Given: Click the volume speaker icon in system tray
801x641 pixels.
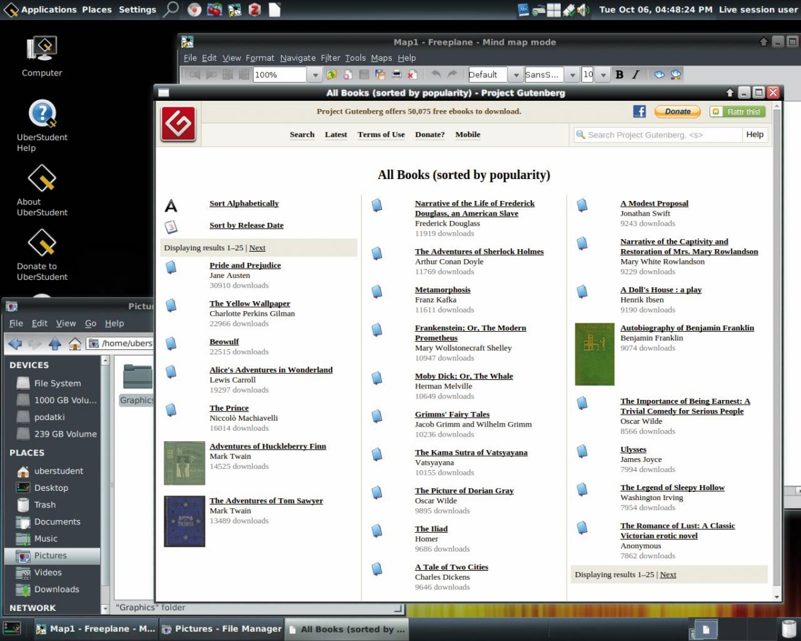Looking at the screenshot, I should tap(583, 10).
